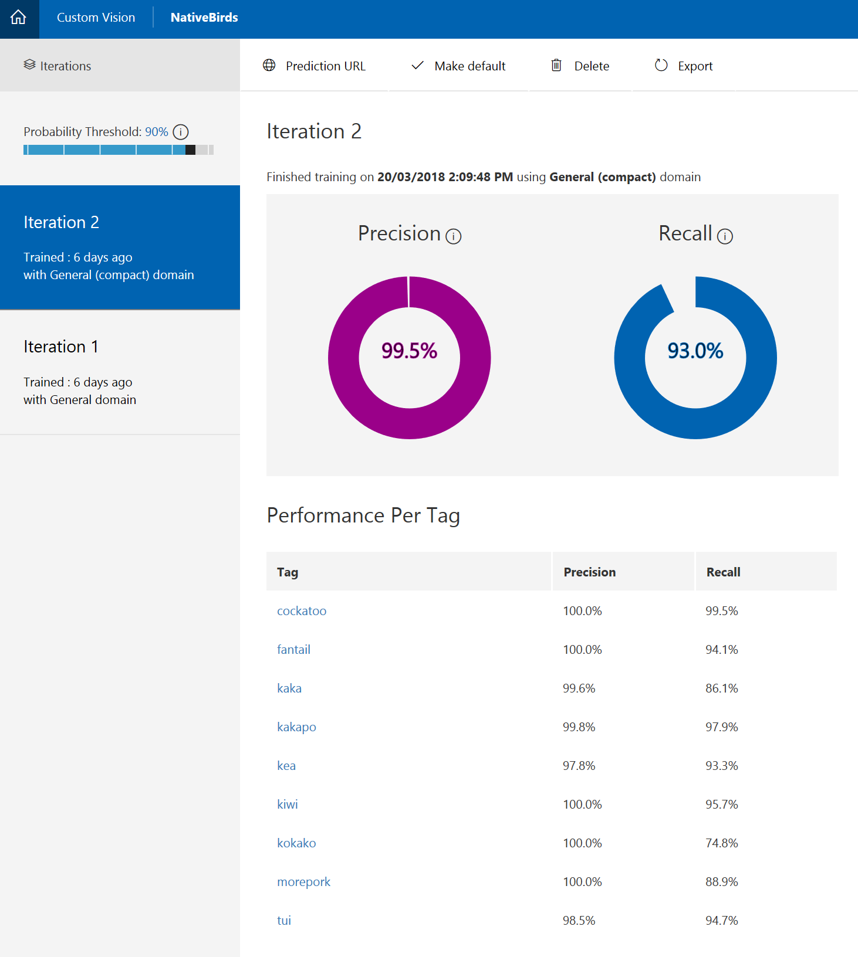Click the kokako tag in the table
The image size is (858, 957).
tap(296, 843)
